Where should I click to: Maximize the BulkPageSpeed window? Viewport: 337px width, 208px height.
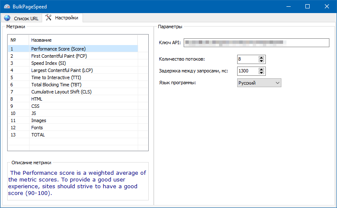[308, 6]
